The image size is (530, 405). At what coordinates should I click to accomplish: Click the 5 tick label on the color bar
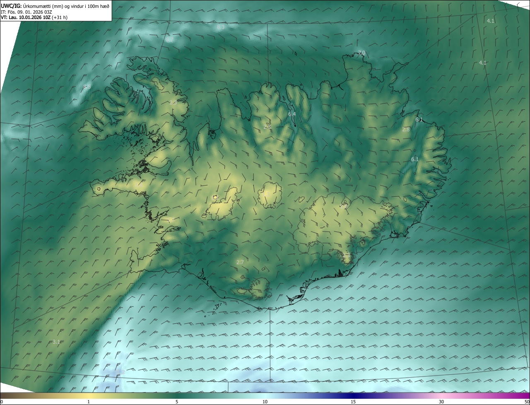tap(177, 402)
